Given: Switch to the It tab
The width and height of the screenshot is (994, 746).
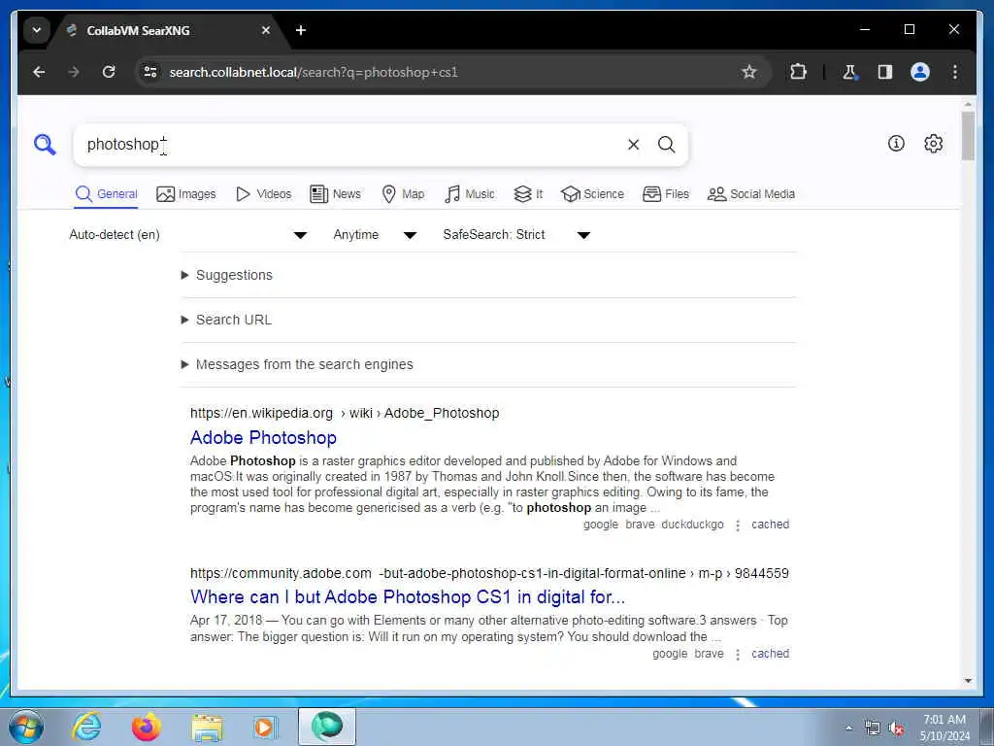Looking at the screenshot, I should click(528, 194).
